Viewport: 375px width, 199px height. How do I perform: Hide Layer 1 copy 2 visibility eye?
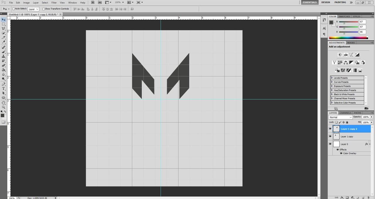[x=330, y=129]
